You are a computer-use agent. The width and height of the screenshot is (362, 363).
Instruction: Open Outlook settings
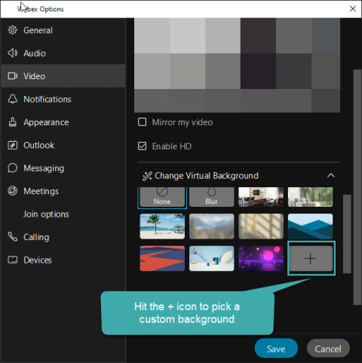pos(63,145)
